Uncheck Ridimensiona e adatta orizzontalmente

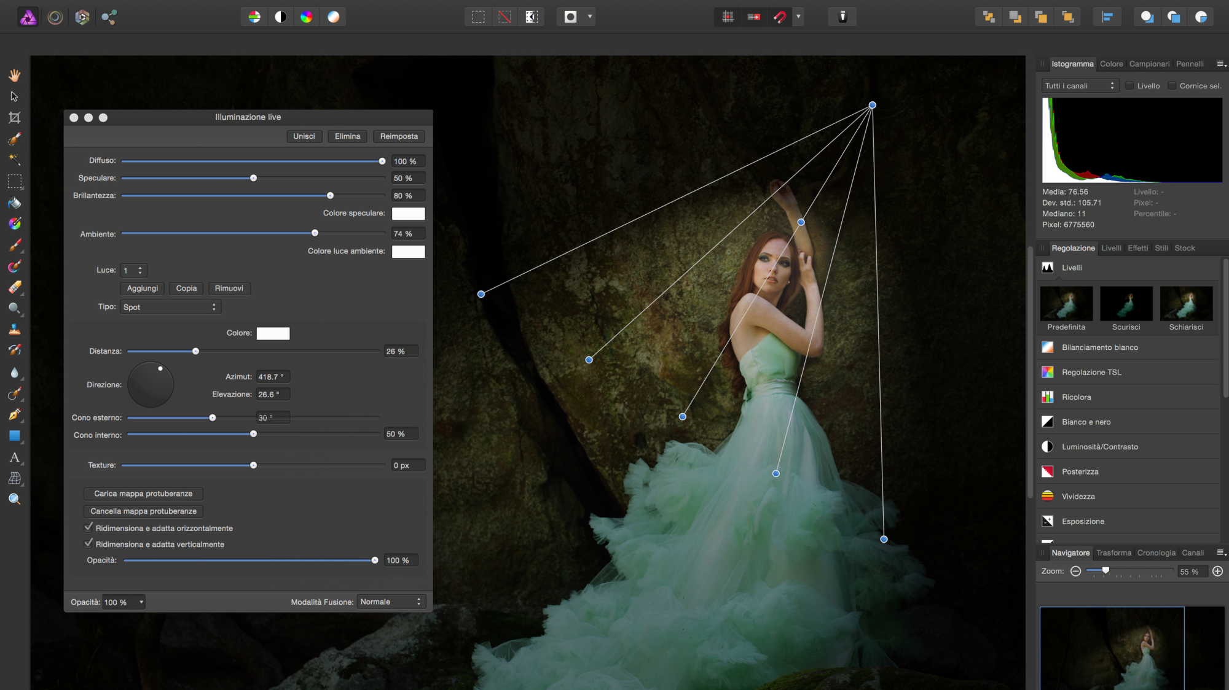coord(88,527)
